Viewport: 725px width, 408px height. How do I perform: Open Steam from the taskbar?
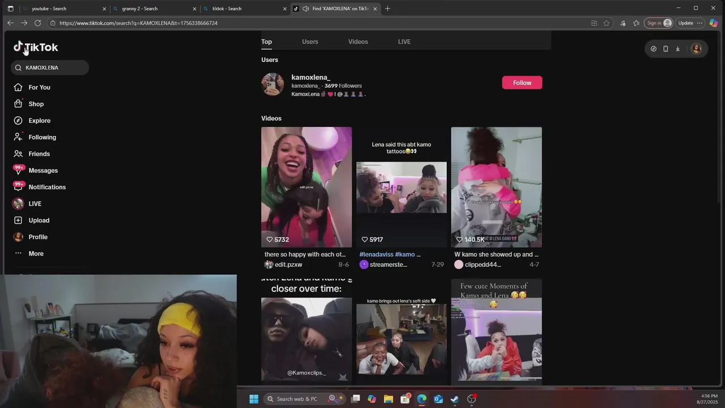[x=455, y=399]
